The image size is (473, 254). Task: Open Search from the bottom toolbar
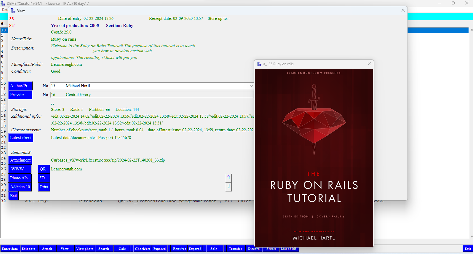pos(104,249)
